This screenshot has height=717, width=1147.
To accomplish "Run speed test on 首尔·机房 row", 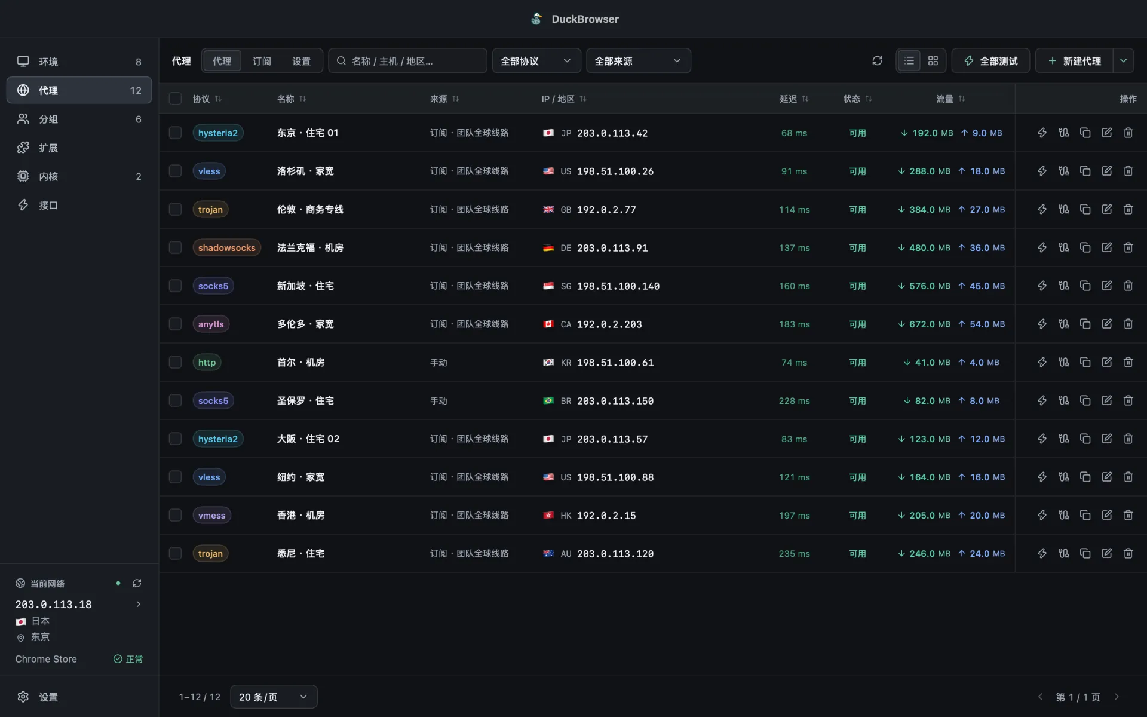I will pyautogui.click(x=1042, y=362).
